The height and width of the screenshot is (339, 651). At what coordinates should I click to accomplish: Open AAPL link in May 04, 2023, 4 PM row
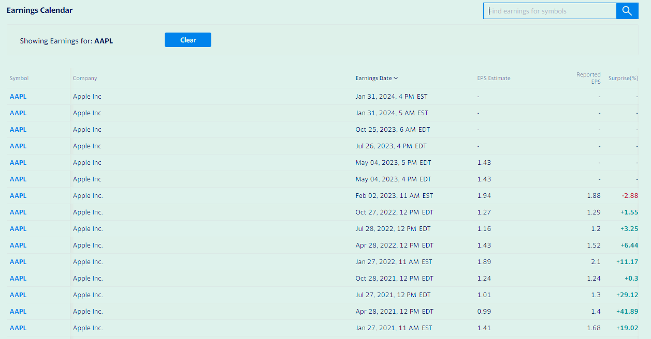(x=18, y=179)
